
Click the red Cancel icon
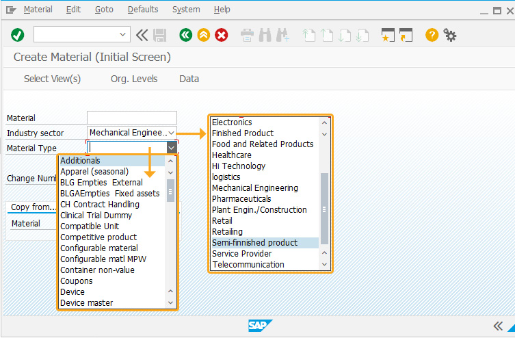coord(222,35)
